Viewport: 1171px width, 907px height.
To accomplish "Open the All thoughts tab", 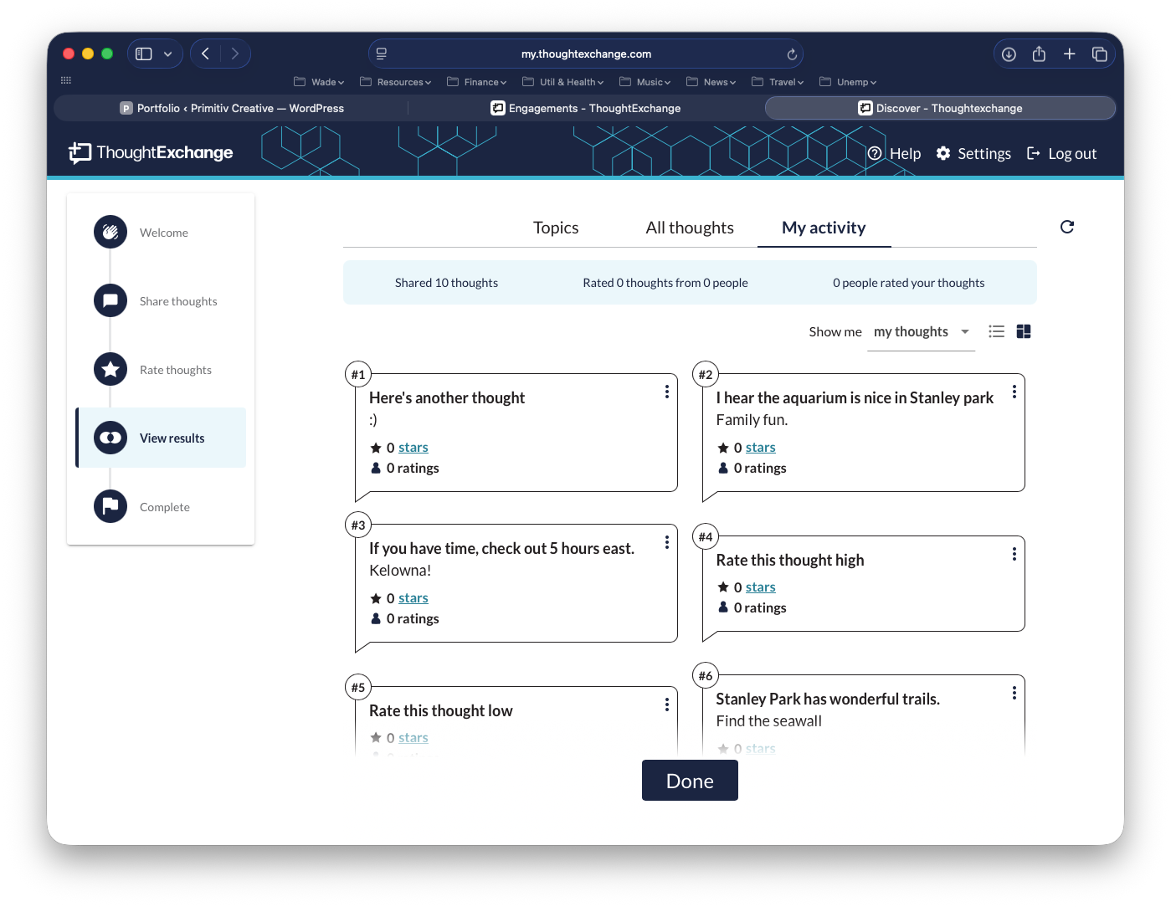I will (690, 228).
